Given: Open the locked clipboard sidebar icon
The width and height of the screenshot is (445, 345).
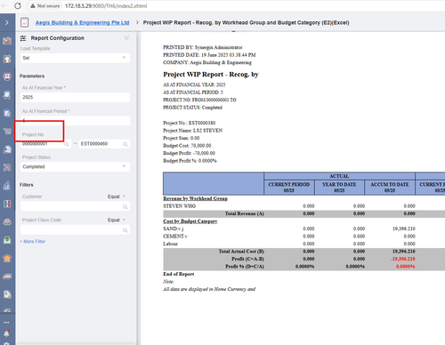Looking at the screenshot, I should (7, 113).
